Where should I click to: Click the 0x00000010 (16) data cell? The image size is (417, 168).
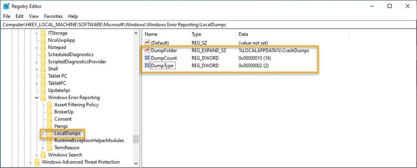254,58
